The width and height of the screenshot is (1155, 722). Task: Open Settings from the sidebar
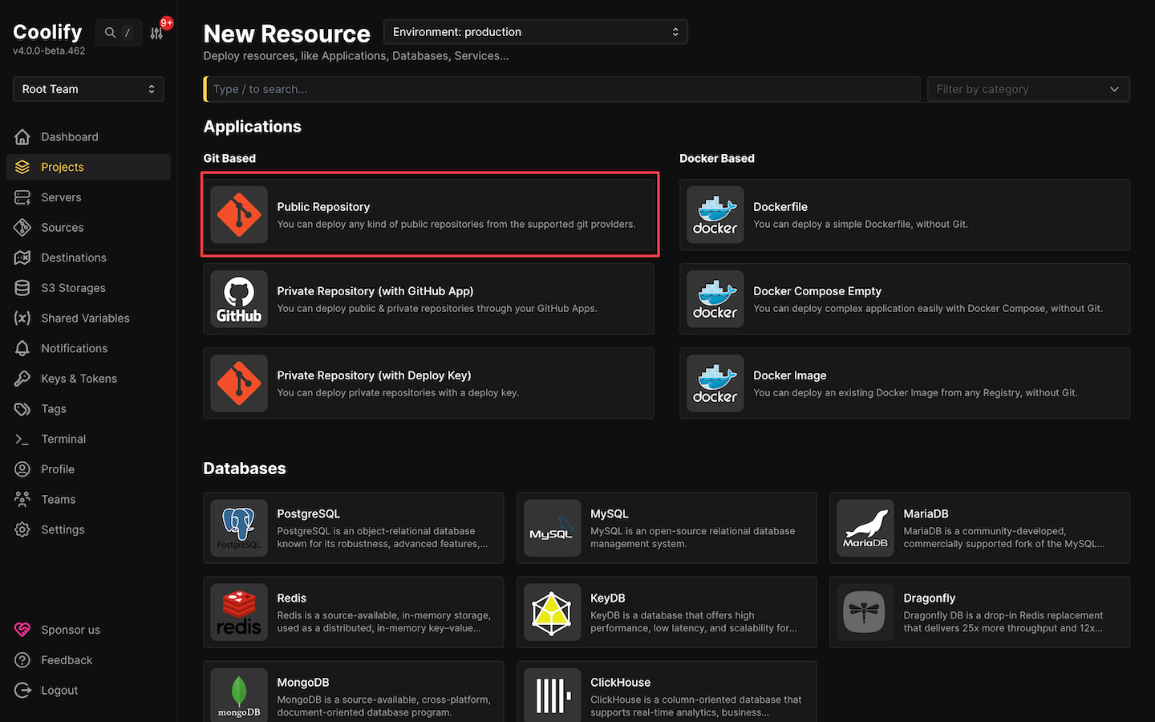[x=63, y=529]
